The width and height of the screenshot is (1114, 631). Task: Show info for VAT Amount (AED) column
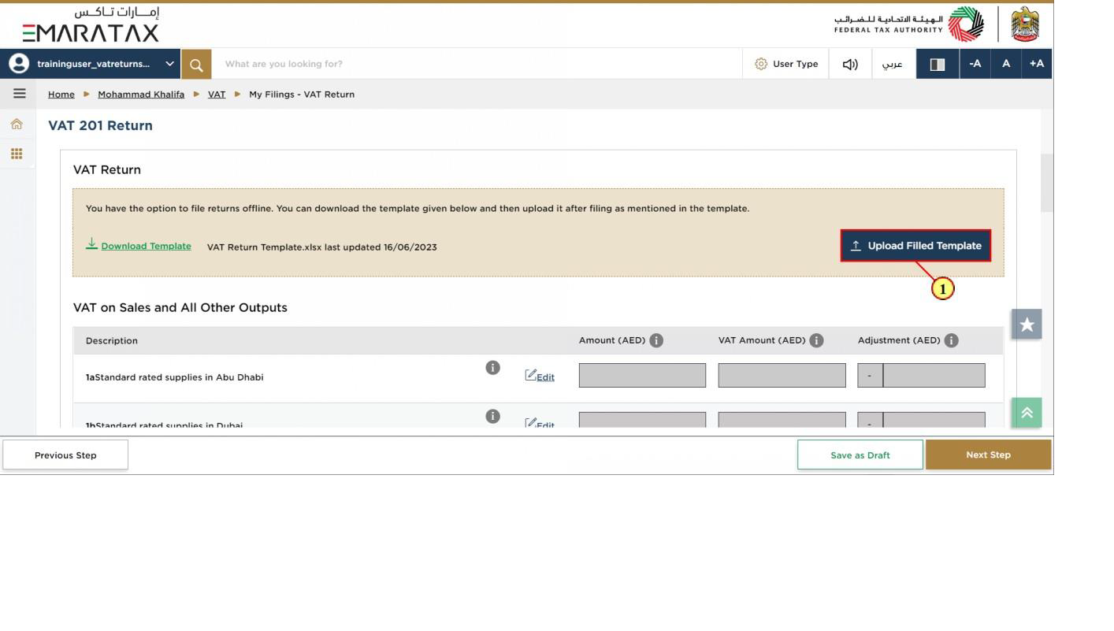816,340
